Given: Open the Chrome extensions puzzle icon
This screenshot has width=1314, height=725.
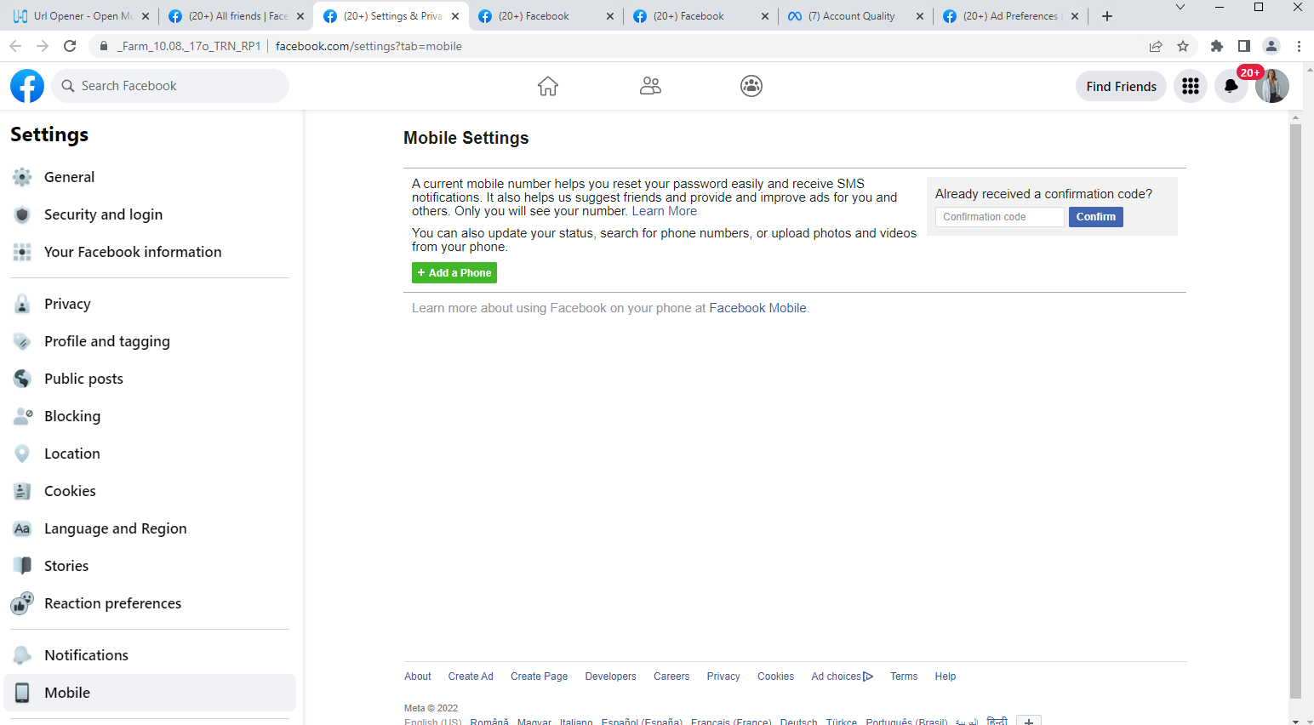Looking at the screenshot, I should [x=1217, y=46].
